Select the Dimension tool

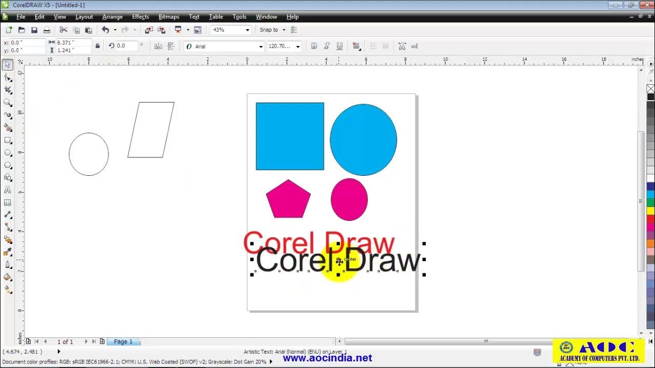point(8,215)
